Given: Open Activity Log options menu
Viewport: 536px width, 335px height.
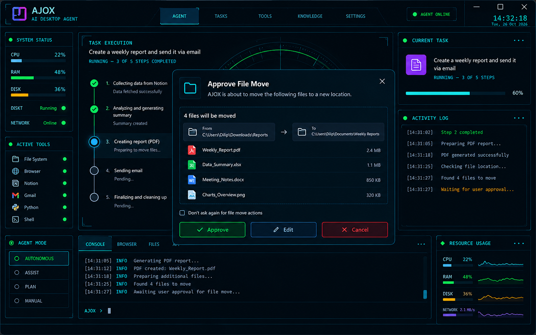Looking at the screenshot, I should 519,118.
